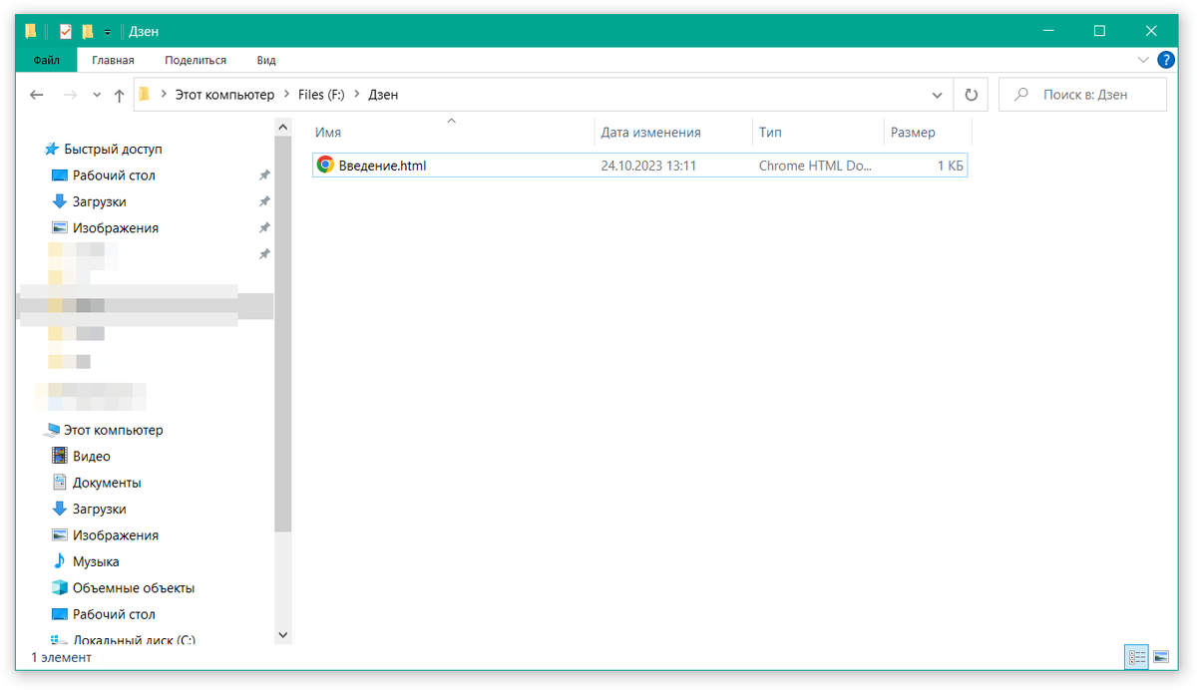Click navigation pane scrollbar down arrow

282,634
